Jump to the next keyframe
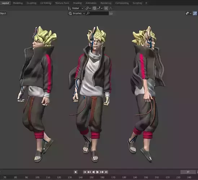Image resolution: width=198 pixels, height=180 pixels. 102,172
